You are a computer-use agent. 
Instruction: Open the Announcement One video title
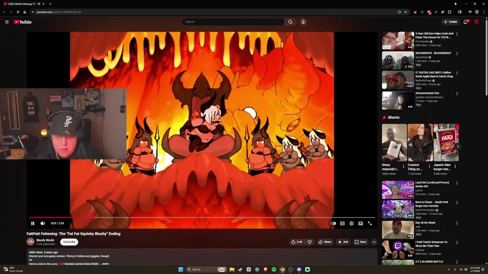click(427, 93)
